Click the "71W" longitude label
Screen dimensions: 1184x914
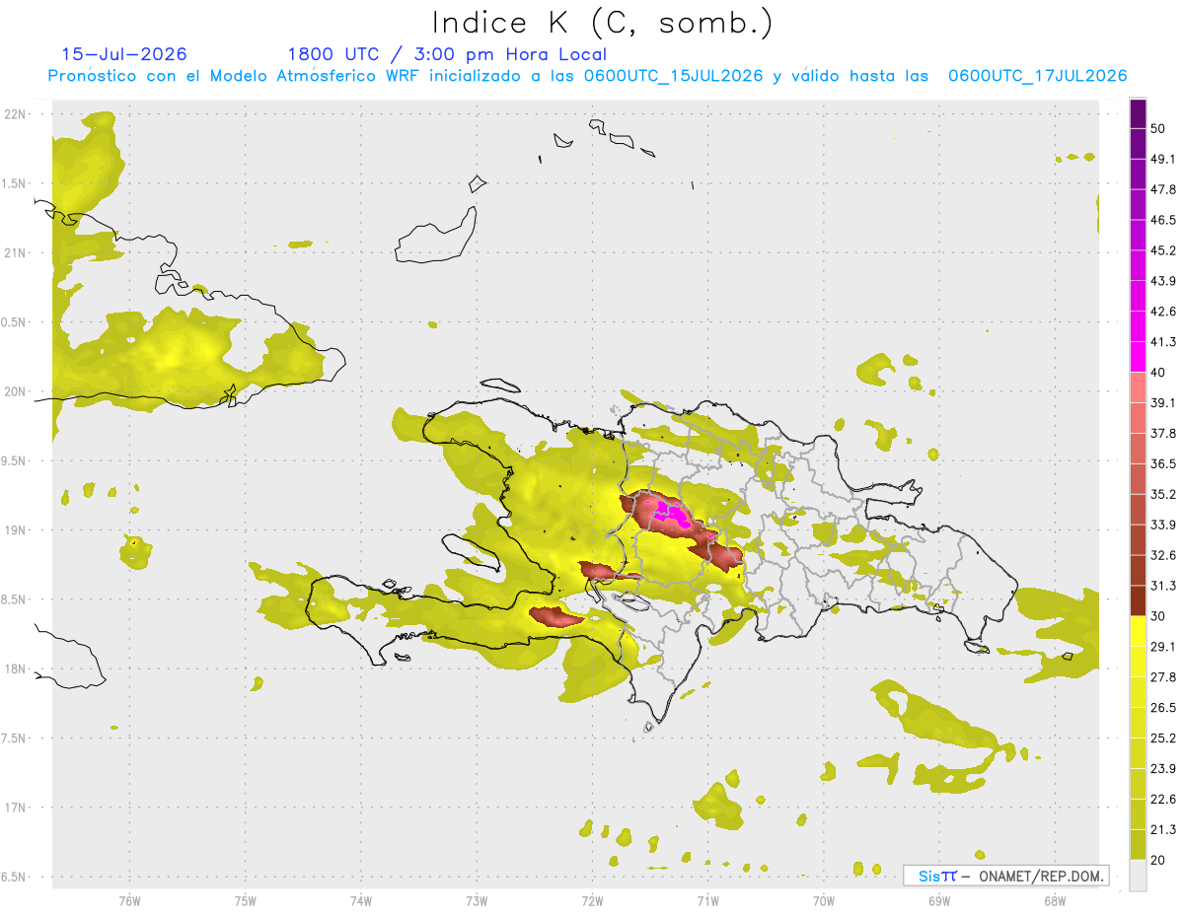[707, 900]
